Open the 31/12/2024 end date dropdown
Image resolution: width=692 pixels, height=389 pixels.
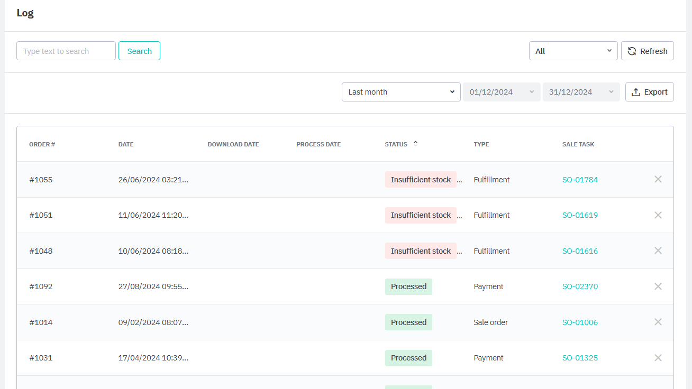581,92
